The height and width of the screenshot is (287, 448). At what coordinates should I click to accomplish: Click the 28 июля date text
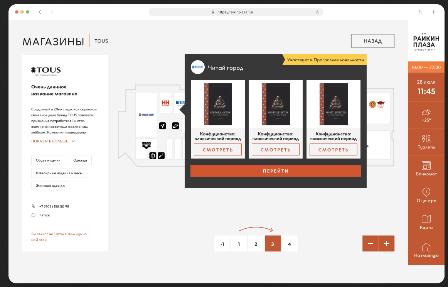[426, 82]
